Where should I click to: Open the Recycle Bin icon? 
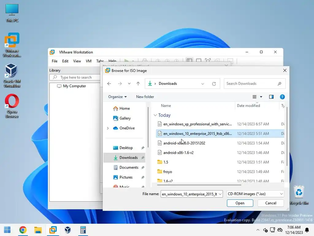(299, 195)
